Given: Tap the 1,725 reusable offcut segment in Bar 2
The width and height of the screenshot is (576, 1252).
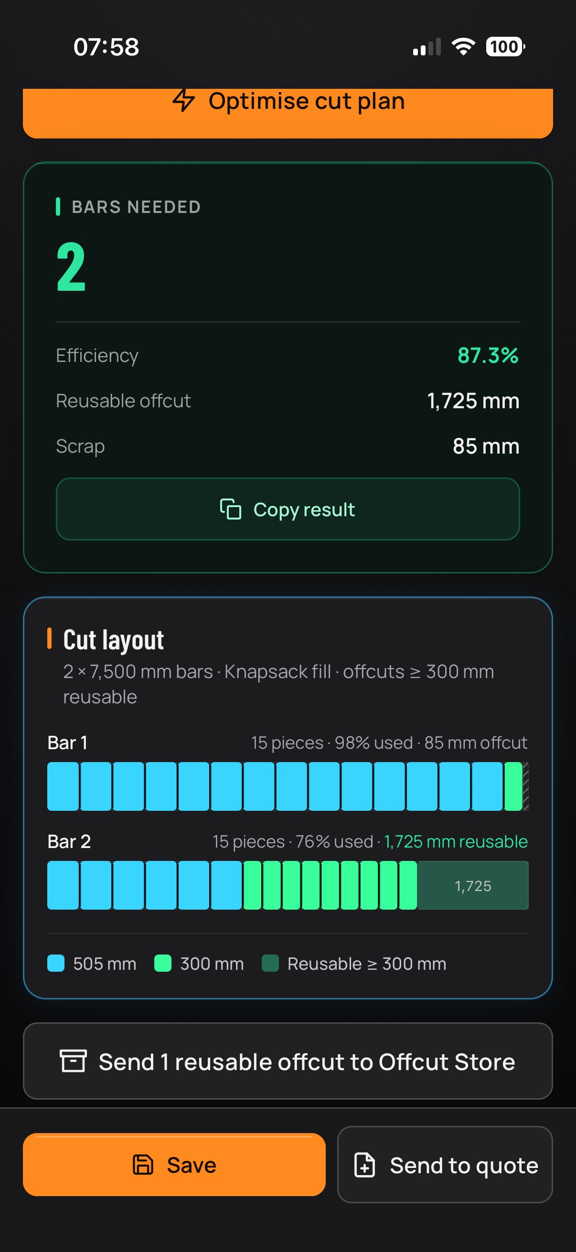Looking at the screenshot, I should click(x=473, y=886).
